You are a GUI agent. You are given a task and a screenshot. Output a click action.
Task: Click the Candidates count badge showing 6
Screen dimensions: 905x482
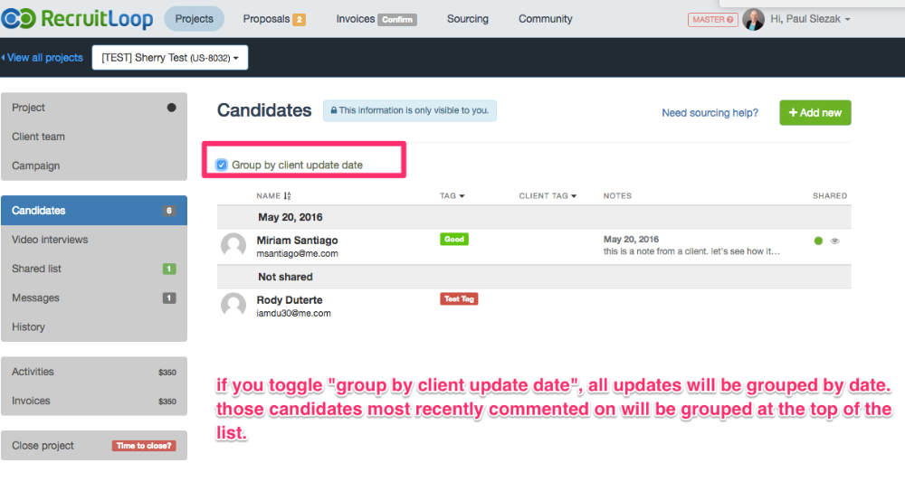tap(168, 211)
